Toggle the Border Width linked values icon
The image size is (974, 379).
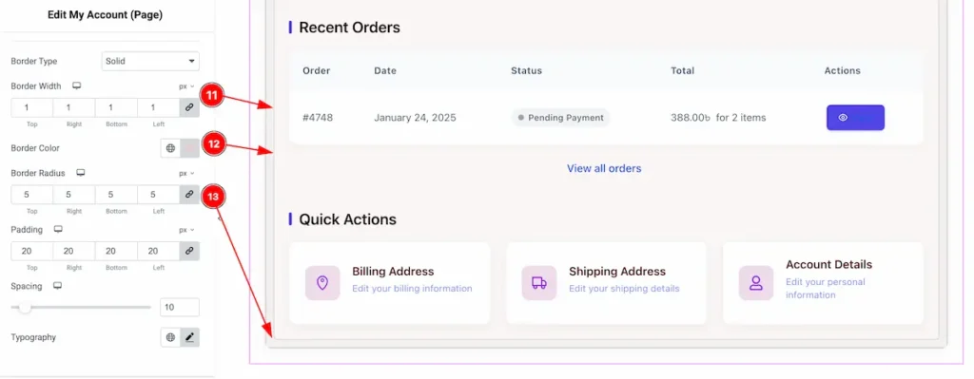pyautogui.click(x=189, y=107)
